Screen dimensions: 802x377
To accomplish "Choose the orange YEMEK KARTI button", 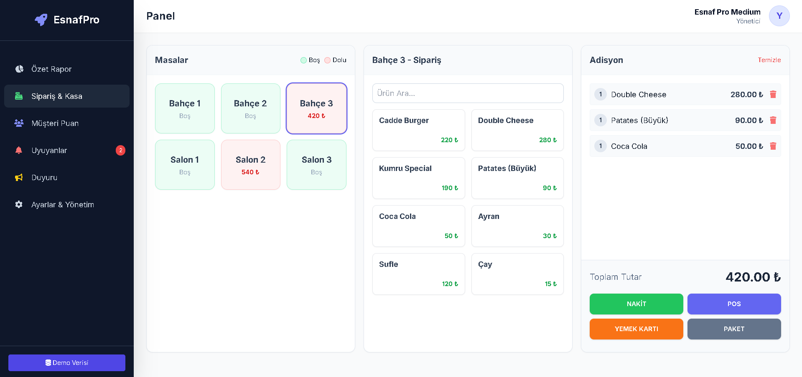I will [636, 329].
